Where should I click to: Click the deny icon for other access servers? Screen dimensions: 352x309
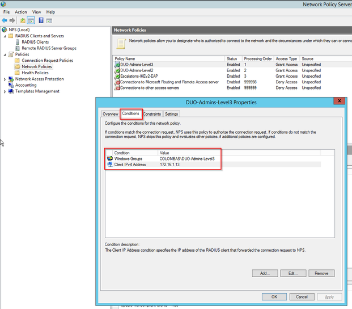(x=117, y=88)
